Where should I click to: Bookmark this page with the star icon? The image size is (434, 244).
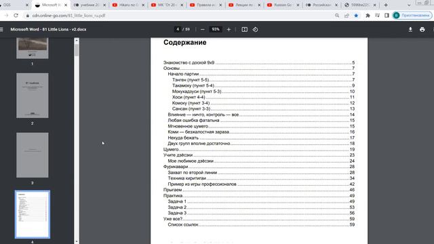click(x=356, y=16)
